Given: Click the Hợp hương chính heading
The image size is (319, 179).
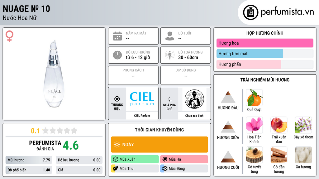Looking at the screenshot, I should (265, 33).
